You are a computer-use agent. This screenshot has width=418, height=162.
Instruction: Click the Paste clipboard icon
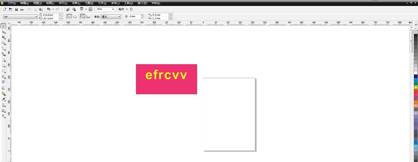tap(41, 9)
